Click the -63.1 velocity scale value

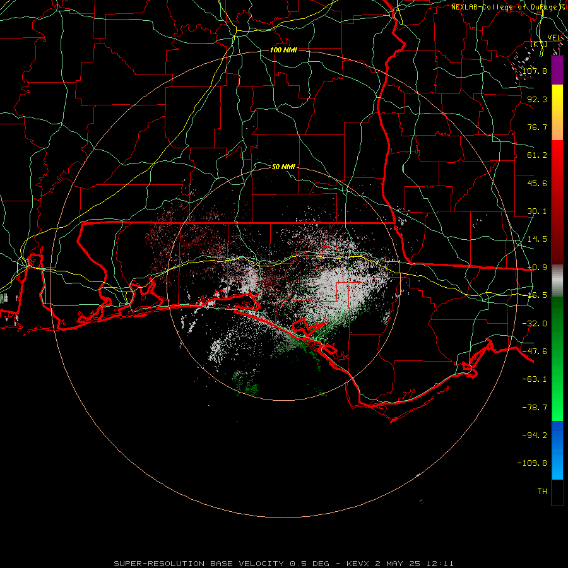535,379
